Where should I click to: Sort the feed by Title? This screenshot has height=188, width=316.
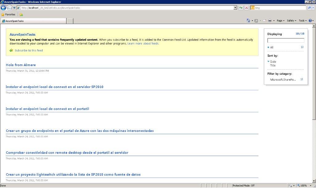(273, 66)
